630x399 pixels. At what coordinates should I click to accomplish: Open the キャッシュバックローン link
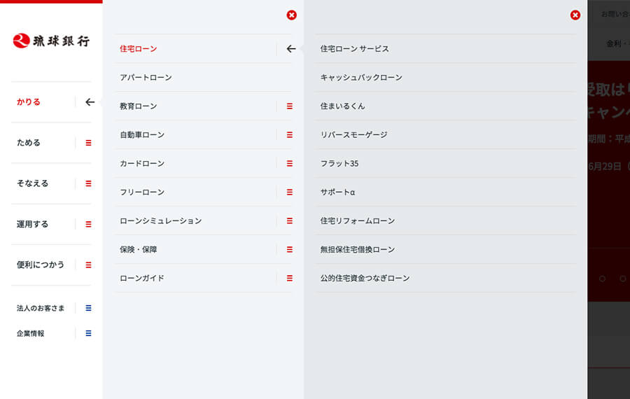[x=361, y=78]
